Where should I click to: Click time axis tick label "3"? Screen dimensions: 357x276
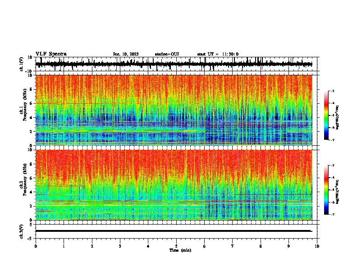(120, 246)
